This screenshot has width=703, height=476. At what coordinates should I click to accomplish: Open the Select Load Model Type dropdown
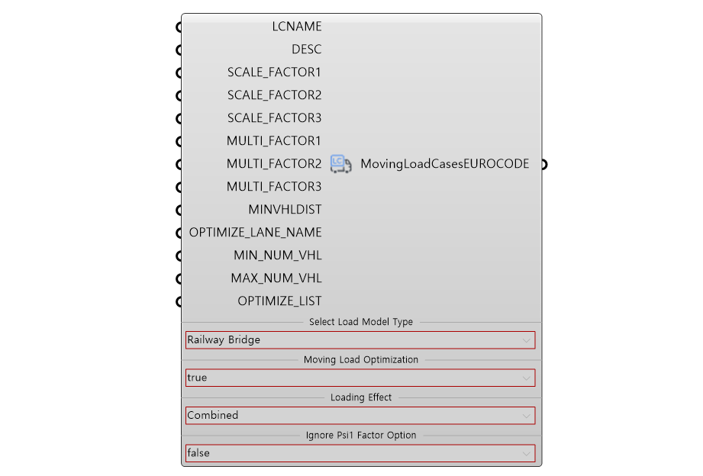(x=360, y=340)
